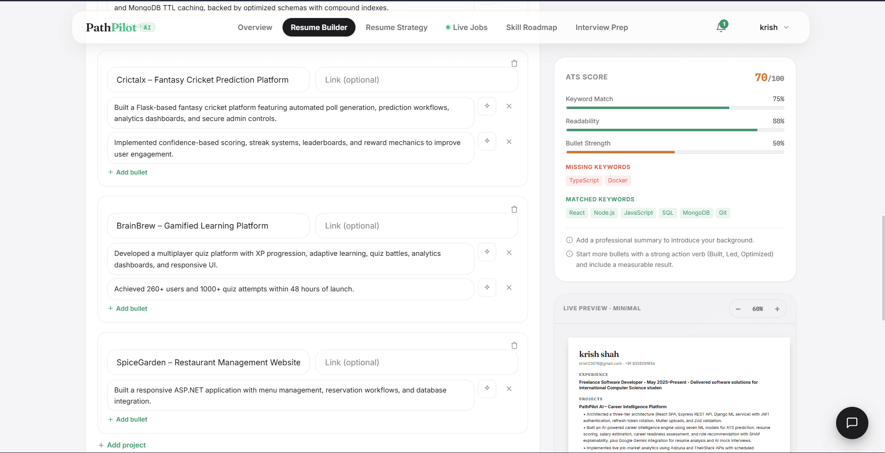Edit the BrainBrew project title field
This screenshot has width=885, height=453.
pos(208,226)
